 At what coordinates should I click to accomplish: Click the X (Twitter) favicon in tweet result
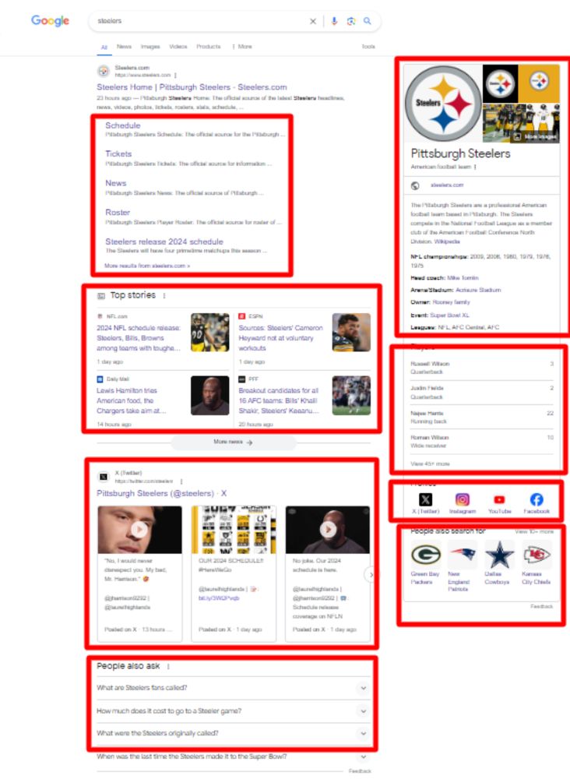[104, 477]
